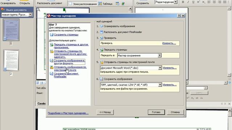Click help question mark in dialog title

coord(179,16)
